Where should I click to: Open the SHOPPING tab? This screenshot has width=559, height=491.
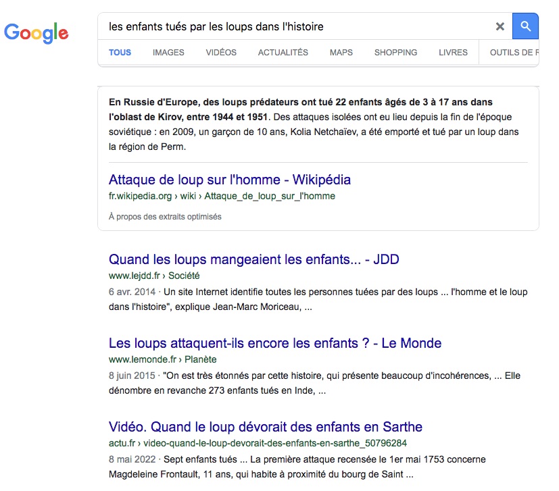pyautogui.click(x=395, y=53)
